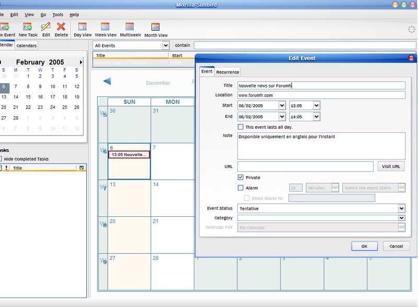This screenshot has height=307, width=418.
Task: Click the Delete red X icon
Action: (61, 27)
